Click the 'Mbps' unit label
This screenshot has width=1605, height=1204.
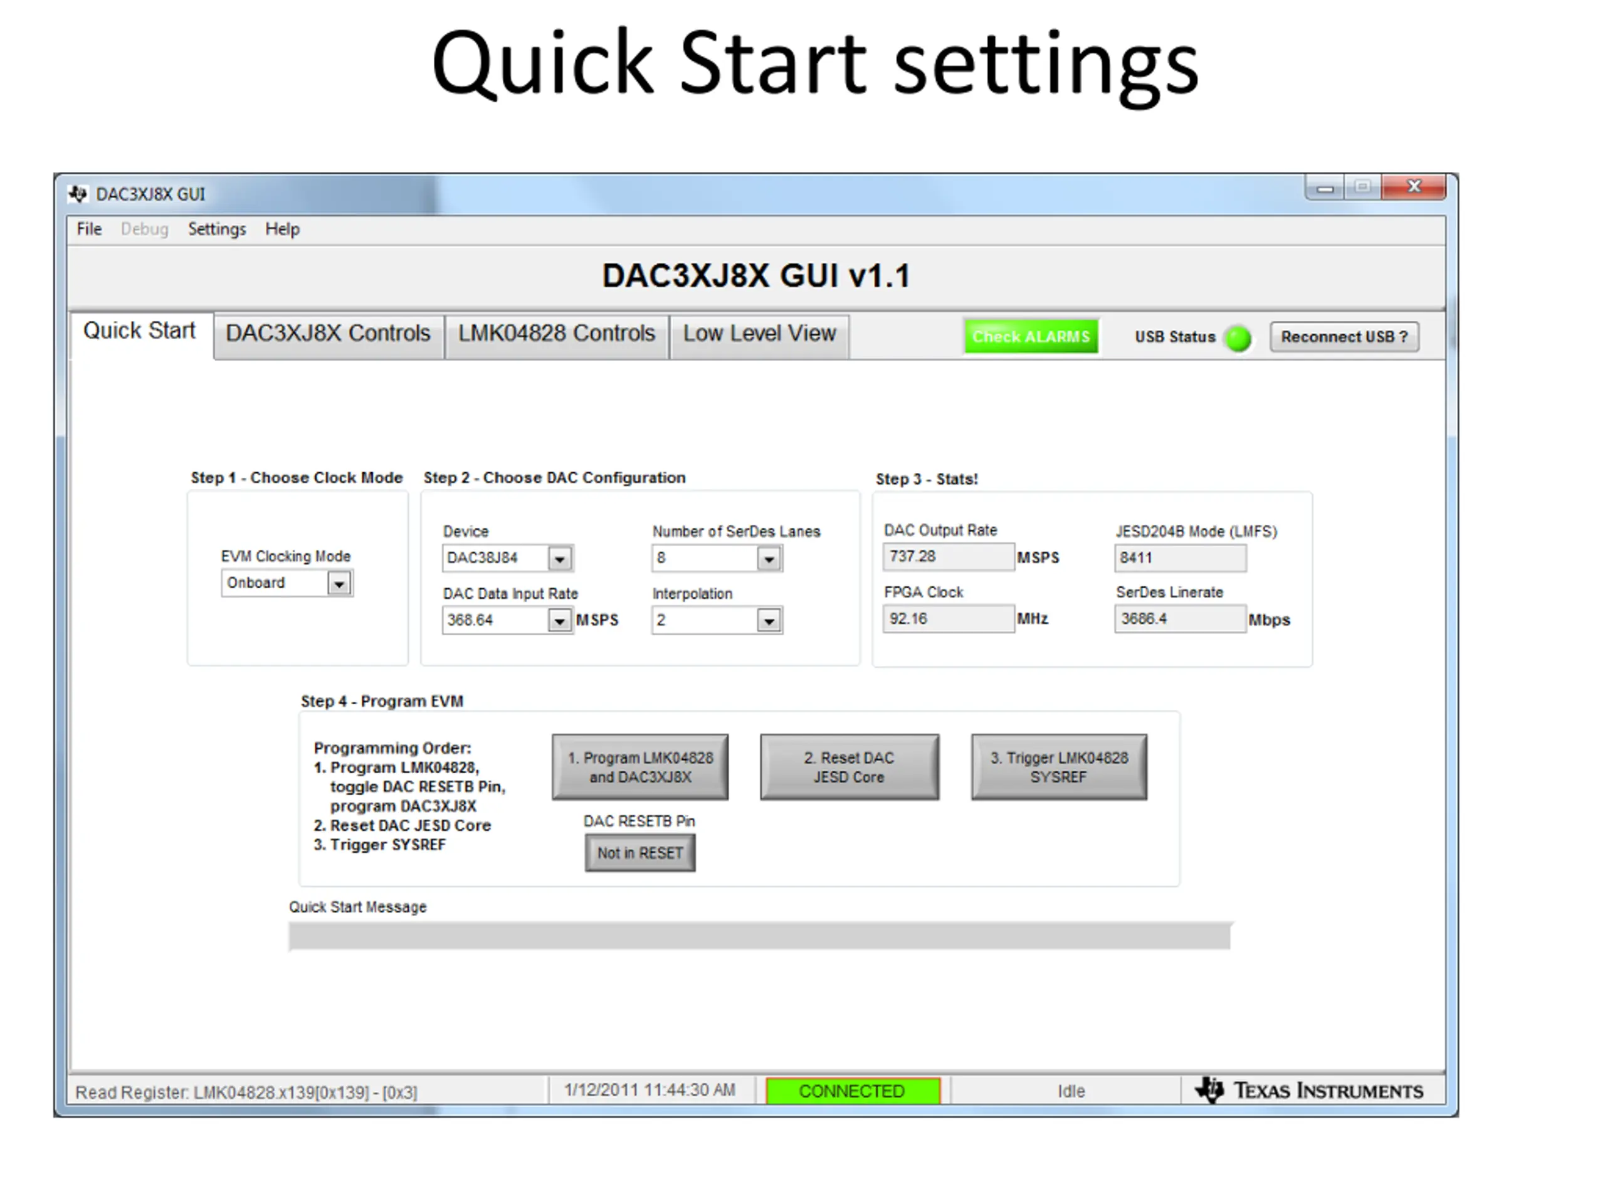tap(1269, 621)
